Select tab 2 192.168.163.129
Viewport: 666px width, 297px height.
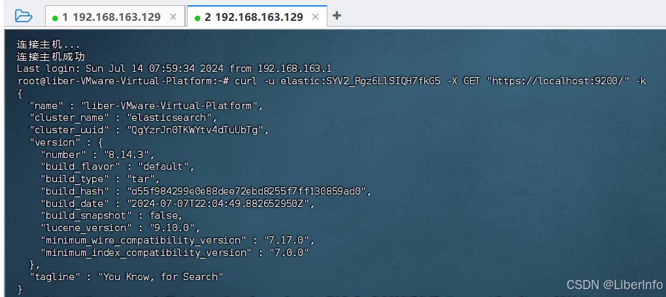point(254,17)
